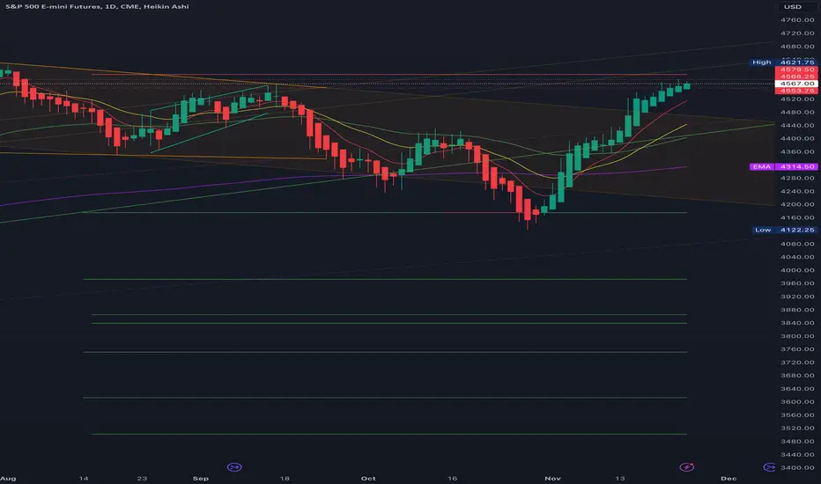This screenshot has width=821, height=484.
Task: Click the 4520.00 price axis value
Action: [x=797, y=99]
